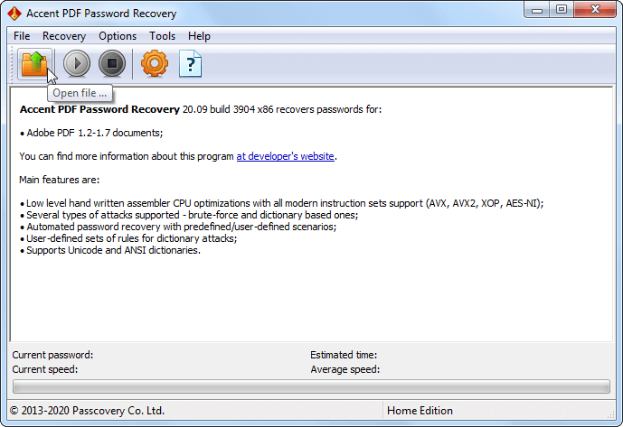Stop recovery with the stop button
Viewport: 623px width, 427px height.
pyautogui.click(x=112, y=63)
